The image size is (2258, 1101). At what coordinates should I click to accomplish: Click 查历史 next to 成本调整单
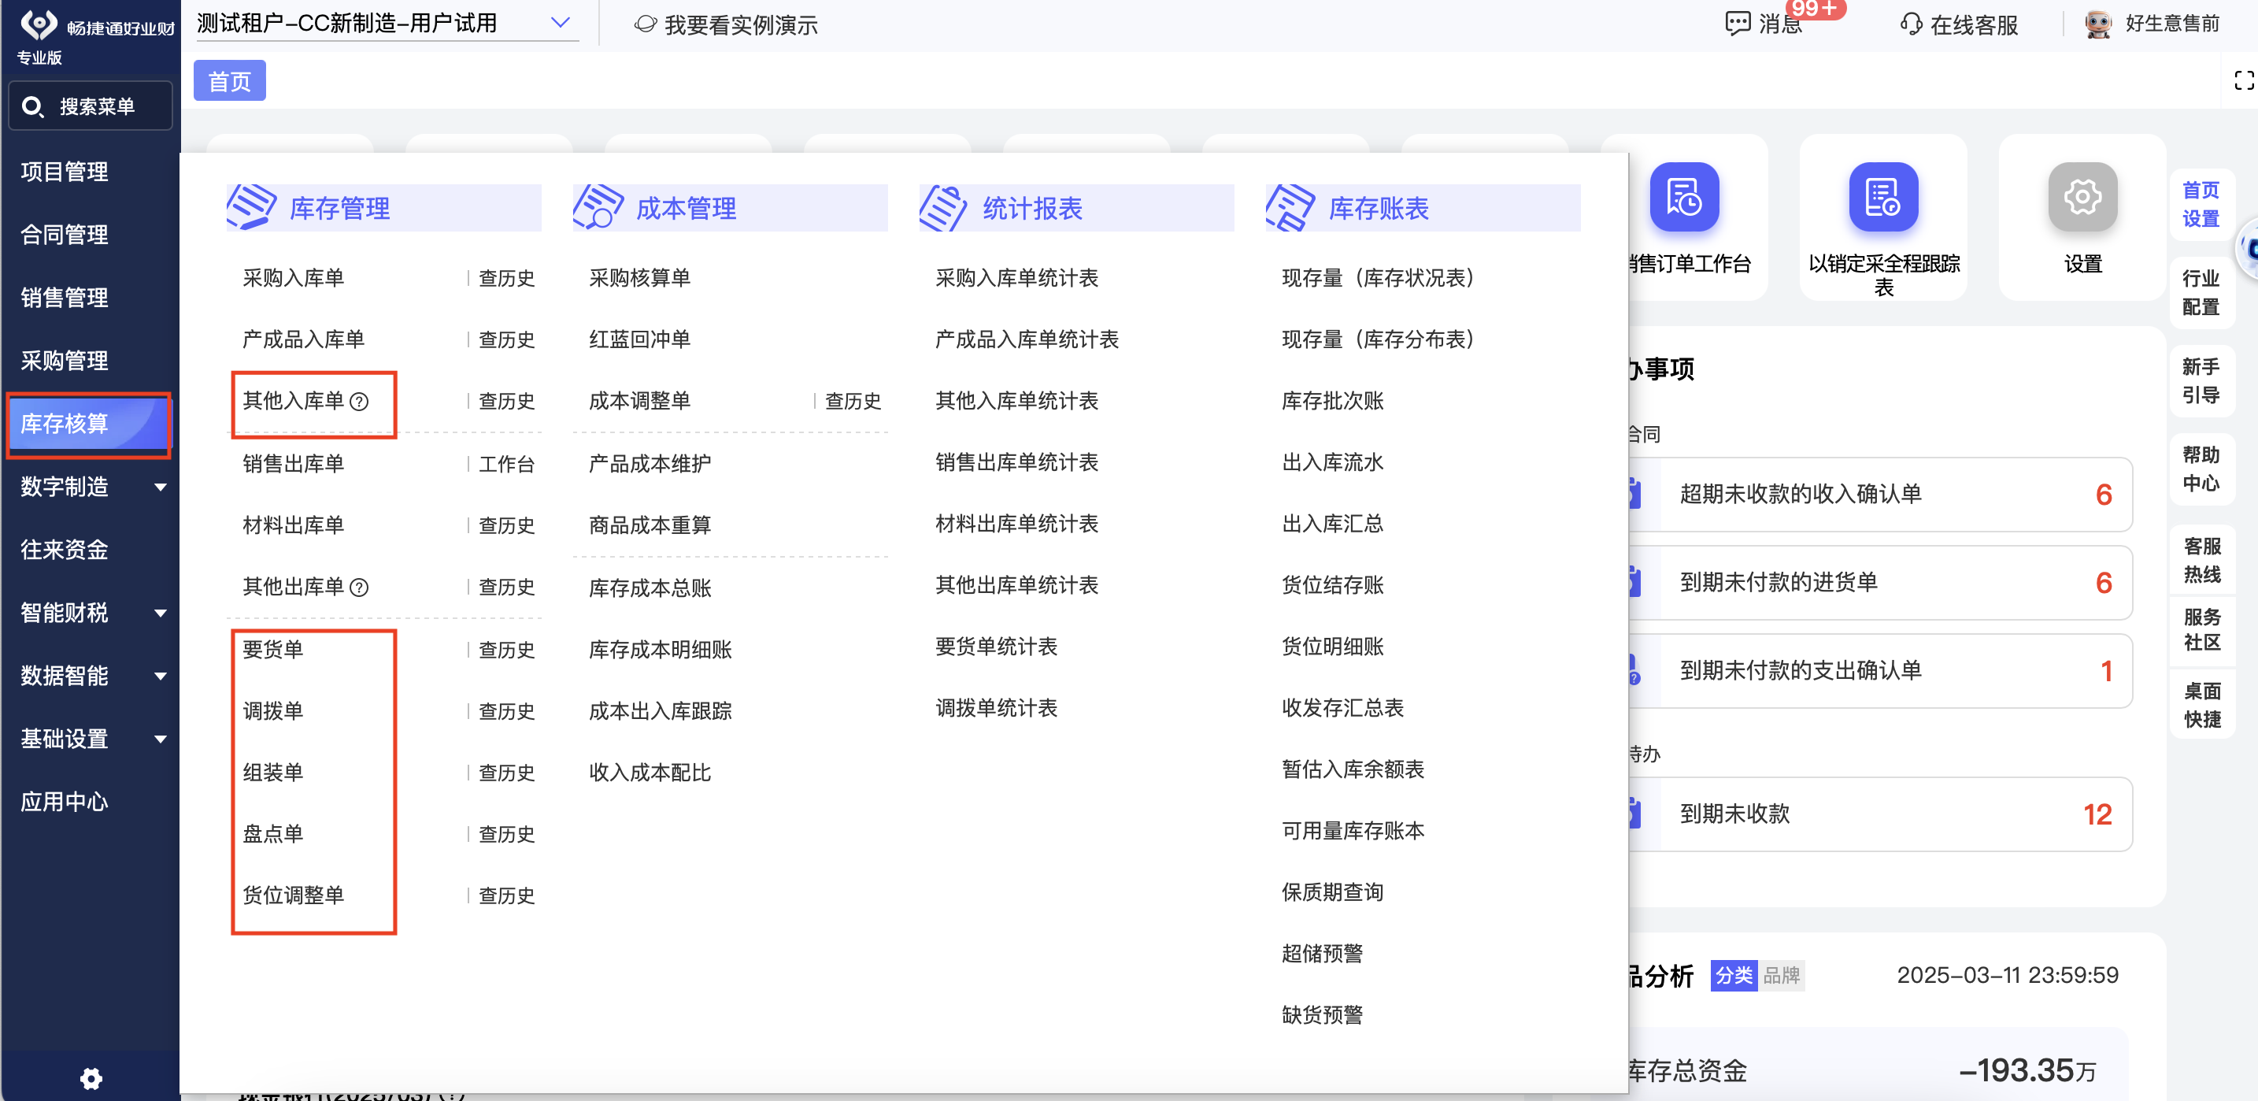pyautogui.click(x=853, y=402)
